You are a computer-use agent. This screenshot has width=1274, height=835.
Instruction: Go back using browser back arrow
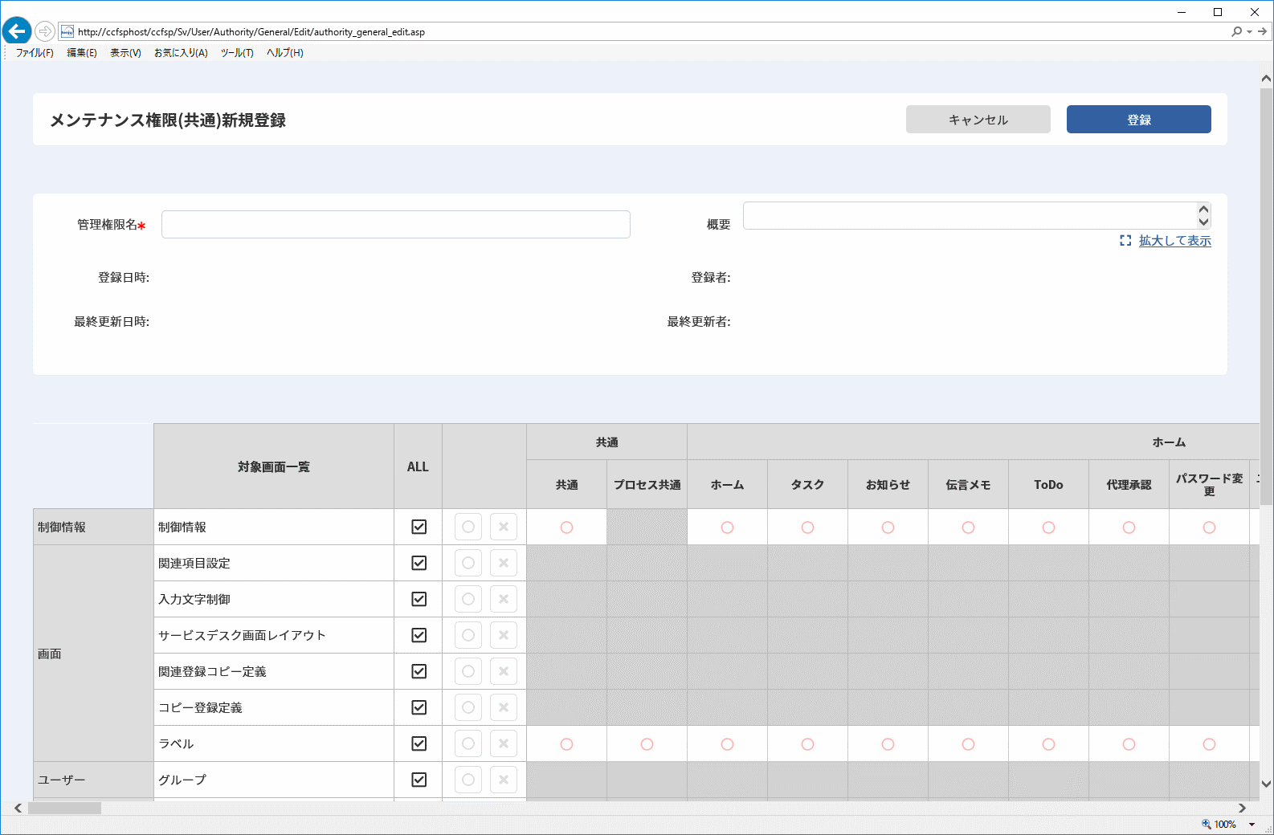tap(17, 31)
